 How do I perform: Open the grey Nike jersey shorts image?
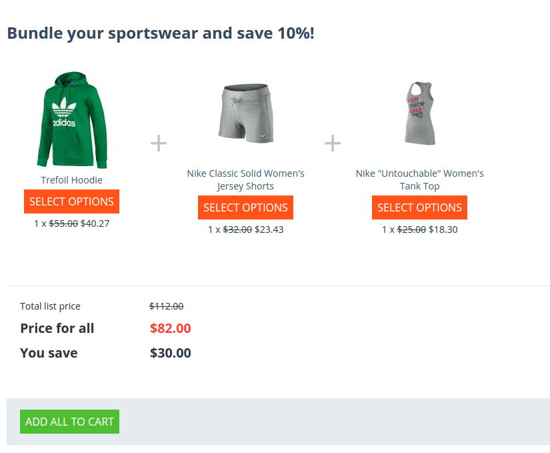point(245,113)
